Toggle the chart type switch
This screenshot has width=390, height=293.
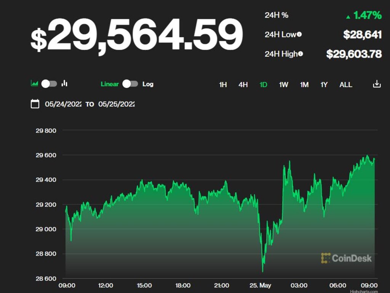(49, 84)
